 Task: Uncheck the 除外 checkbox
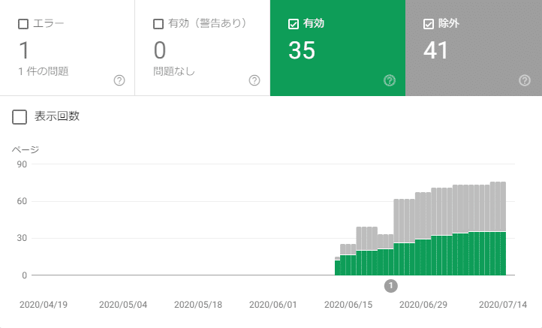pos(429,24)
